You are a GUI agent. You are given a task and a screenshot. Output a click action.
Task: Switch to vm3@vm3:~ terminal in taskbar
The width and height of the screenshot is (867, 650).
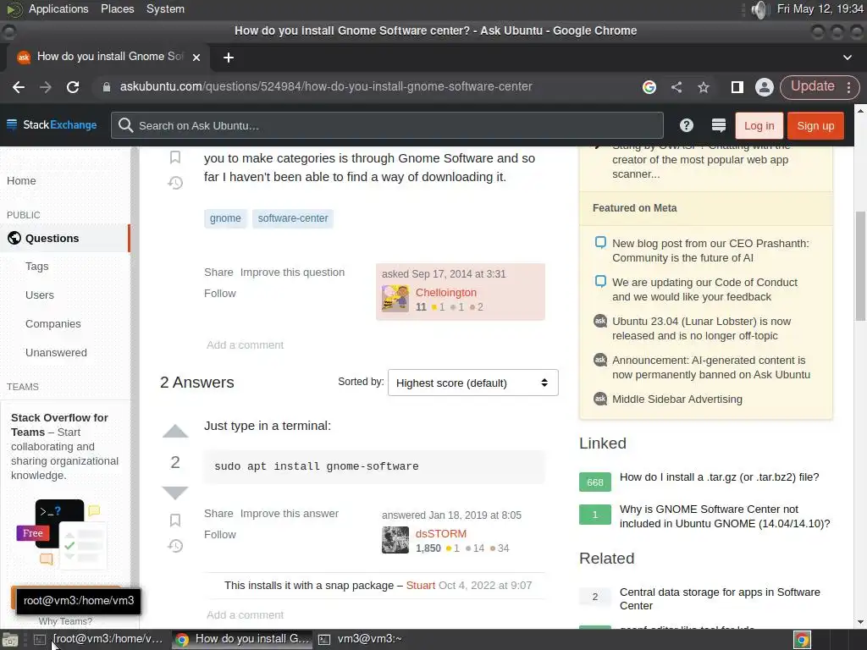361,639
